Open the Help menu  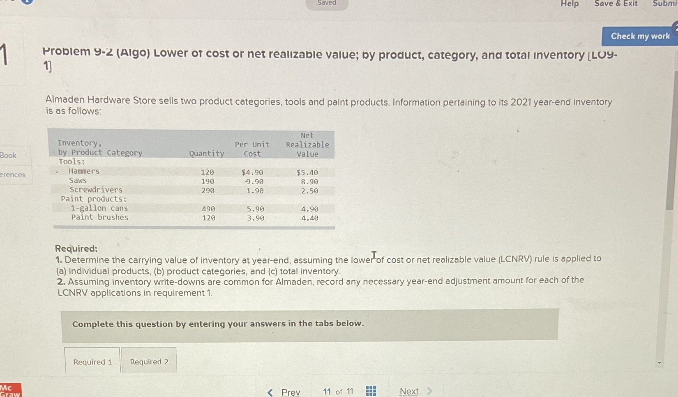coord(570,4)
